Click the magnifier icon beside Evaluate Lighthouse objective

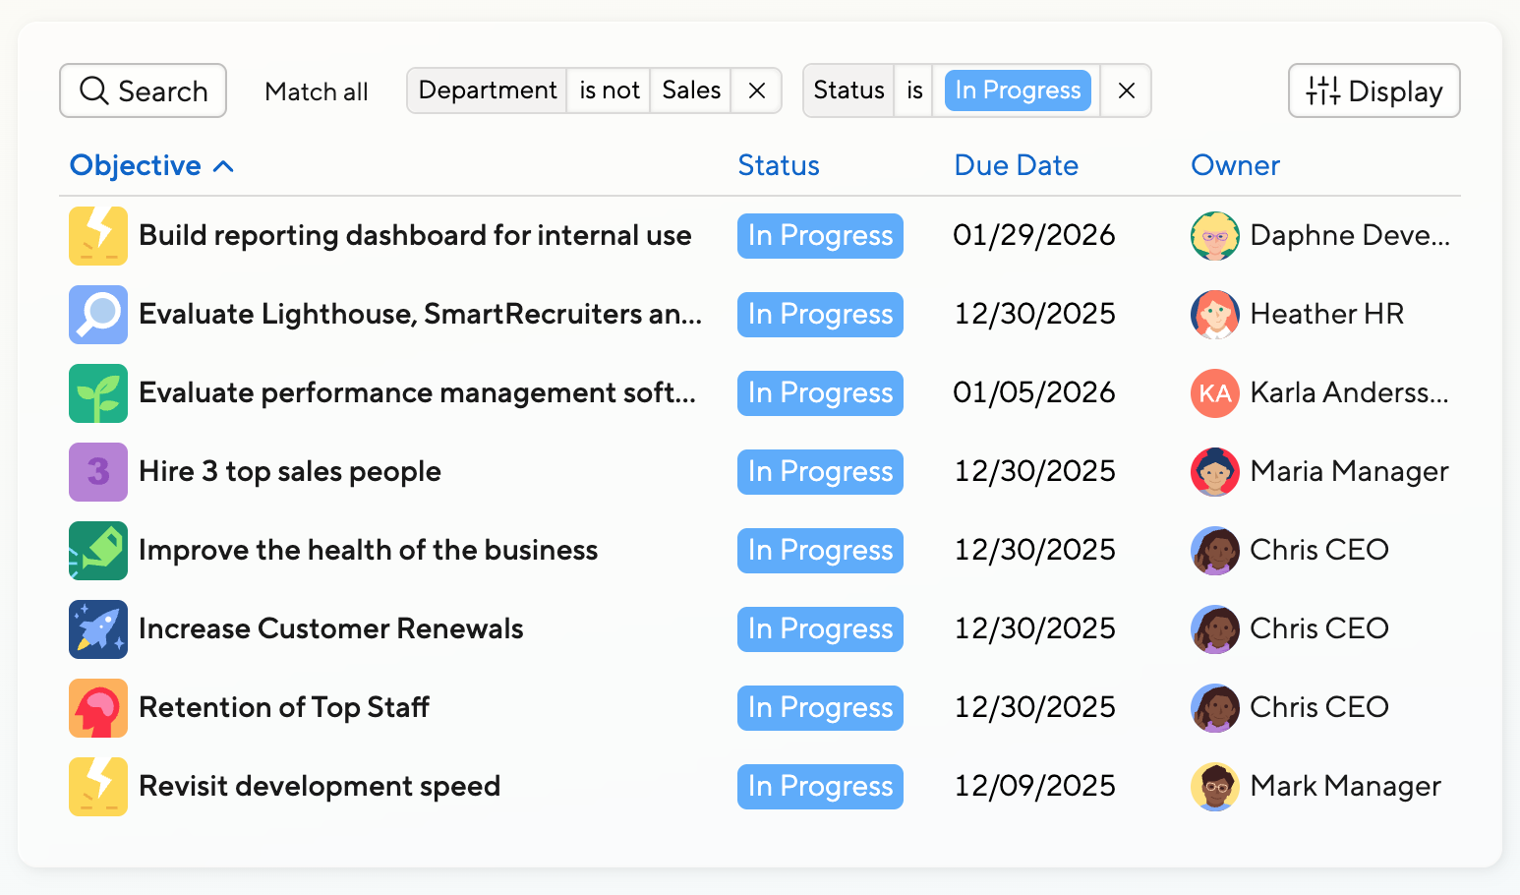(98, 315)
